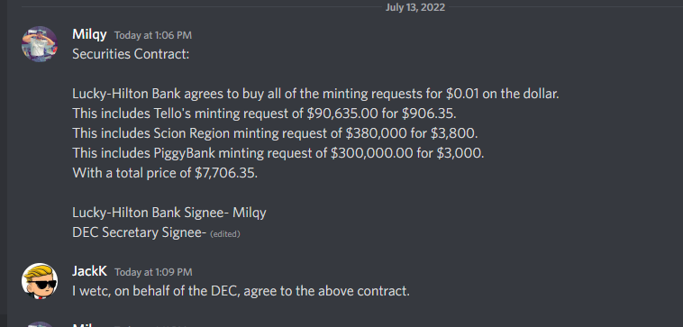Image resolution: width=683 pixels, height=327 pixels.
Task: Select the Lucky-Hilton Bank agrees to buy line
Action: click(x=315, y=94)
